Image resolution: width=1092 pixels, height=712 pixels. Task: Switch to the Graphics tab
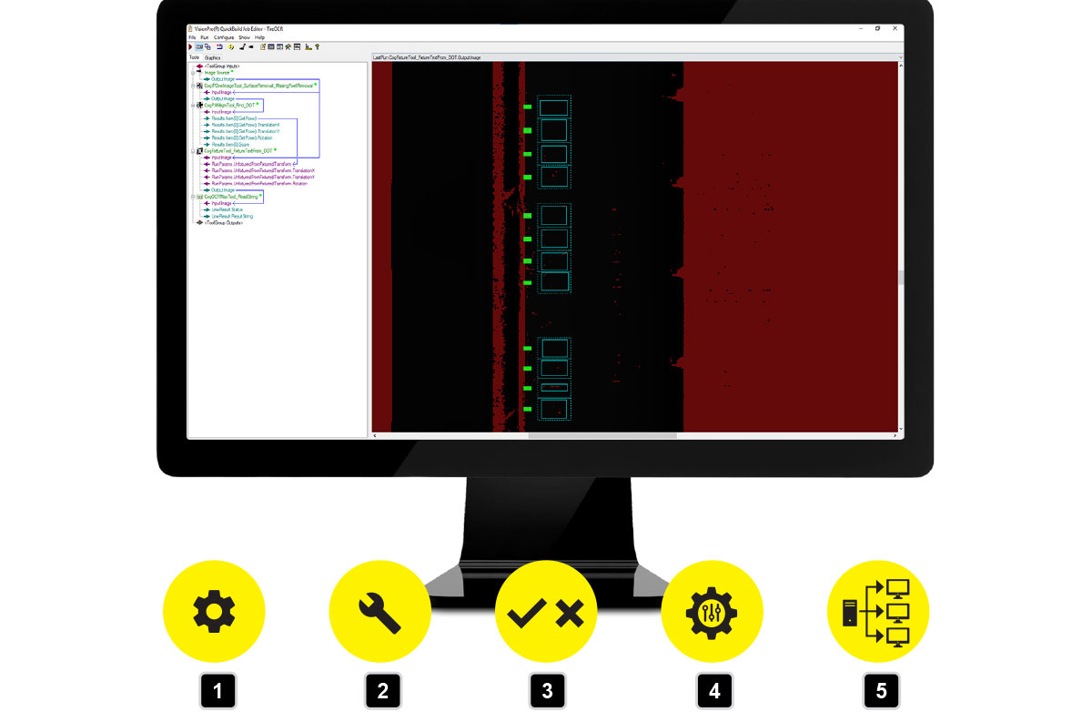point(212,57)
